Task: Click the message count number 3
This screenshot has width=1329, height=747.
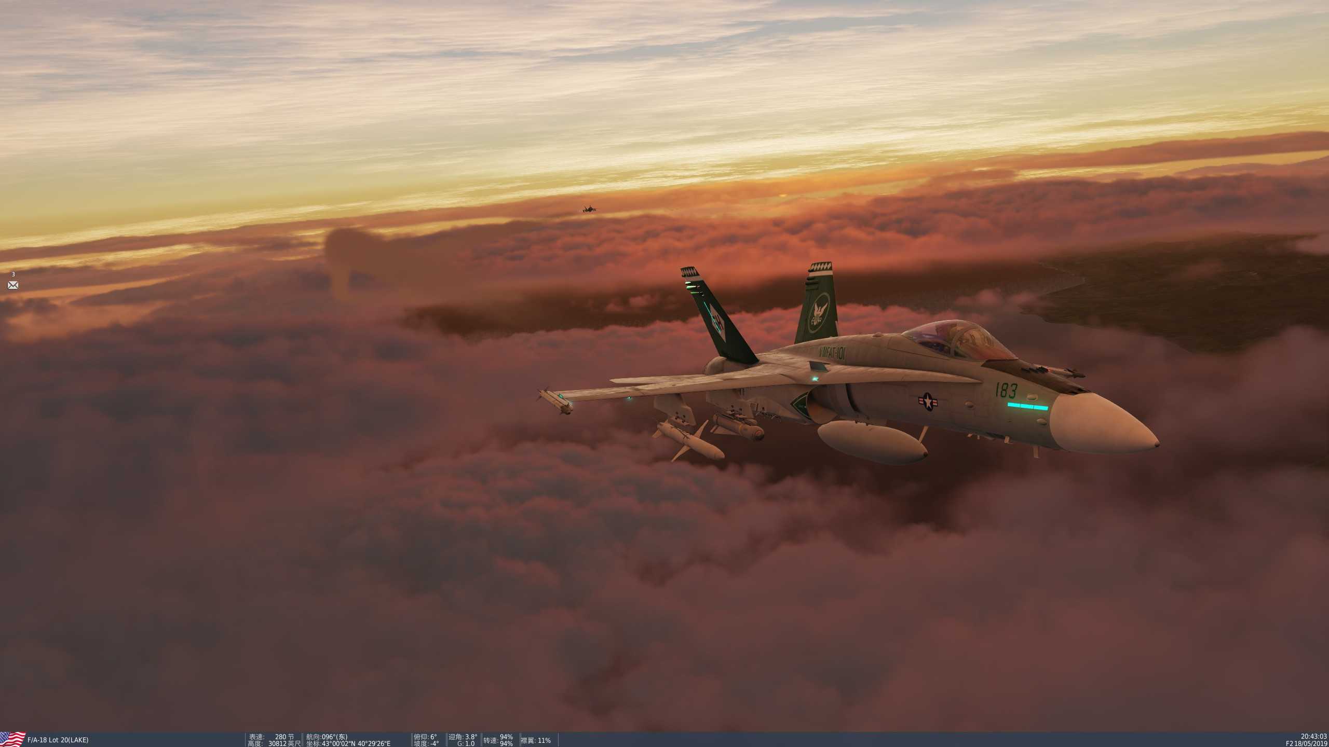Action: [x=13, y=274]
